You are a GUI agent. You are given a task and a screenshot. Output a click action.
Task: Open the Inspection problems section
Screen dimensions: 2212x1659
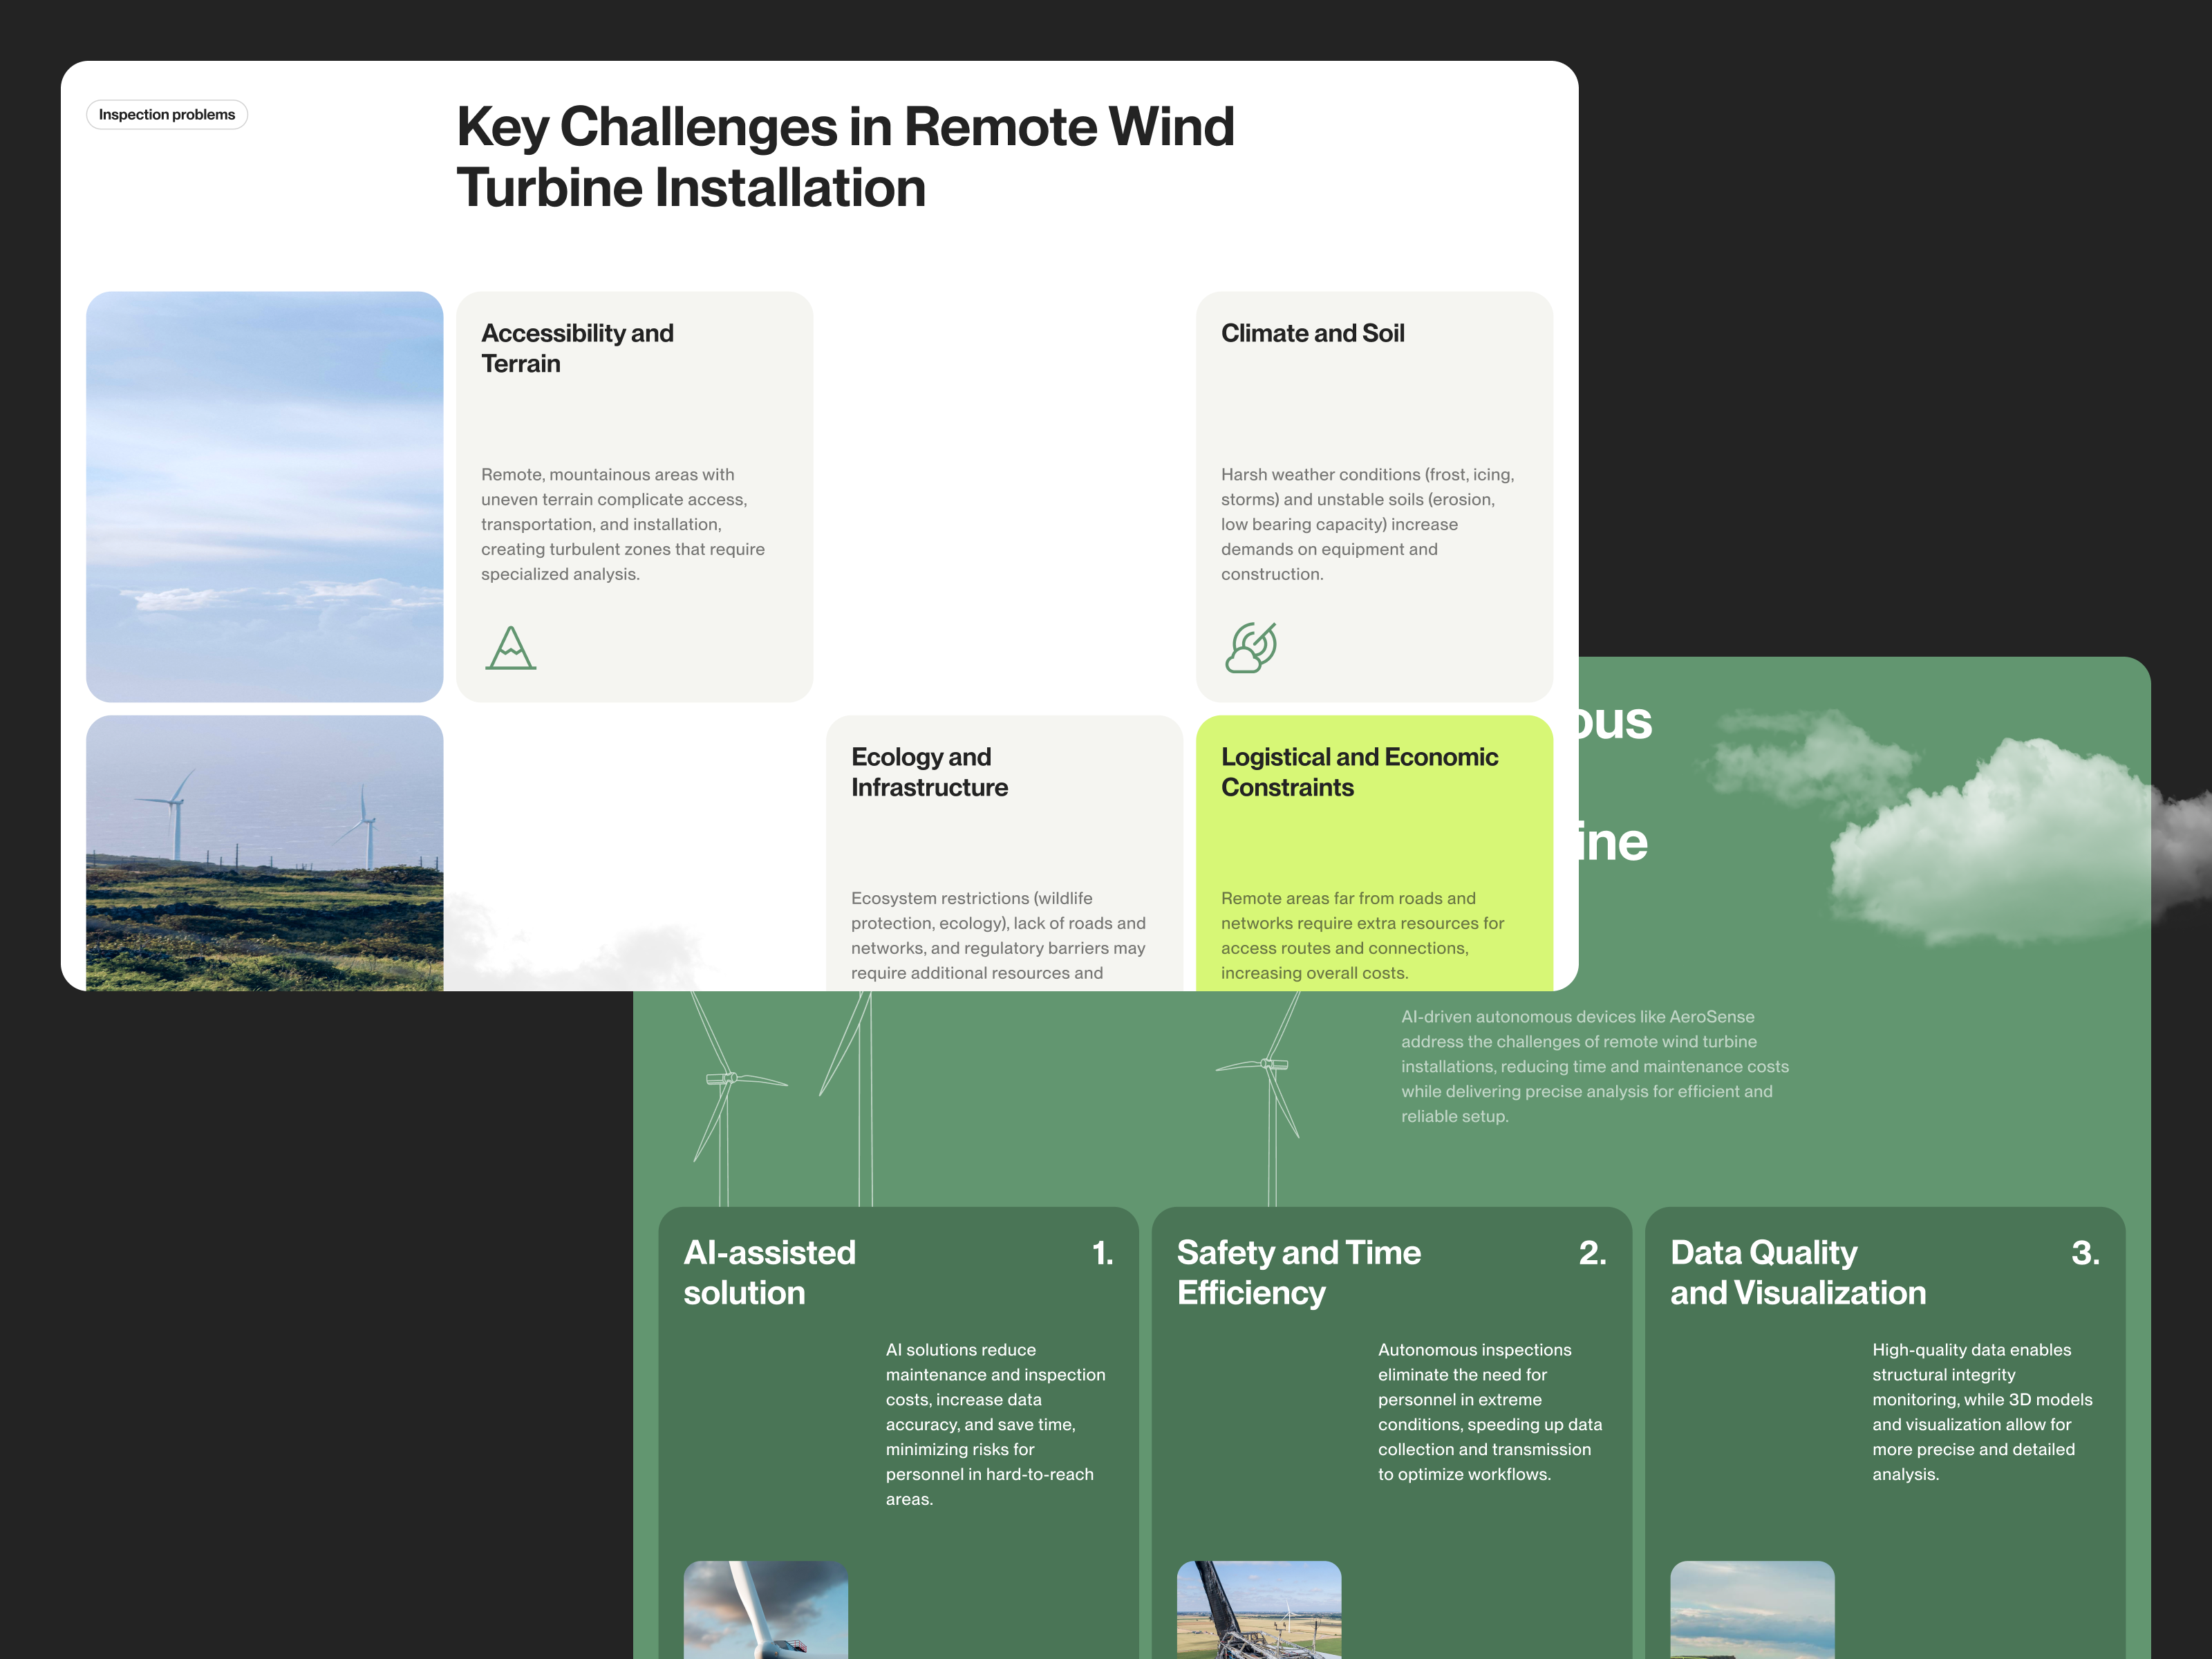[x=166, y=114]
